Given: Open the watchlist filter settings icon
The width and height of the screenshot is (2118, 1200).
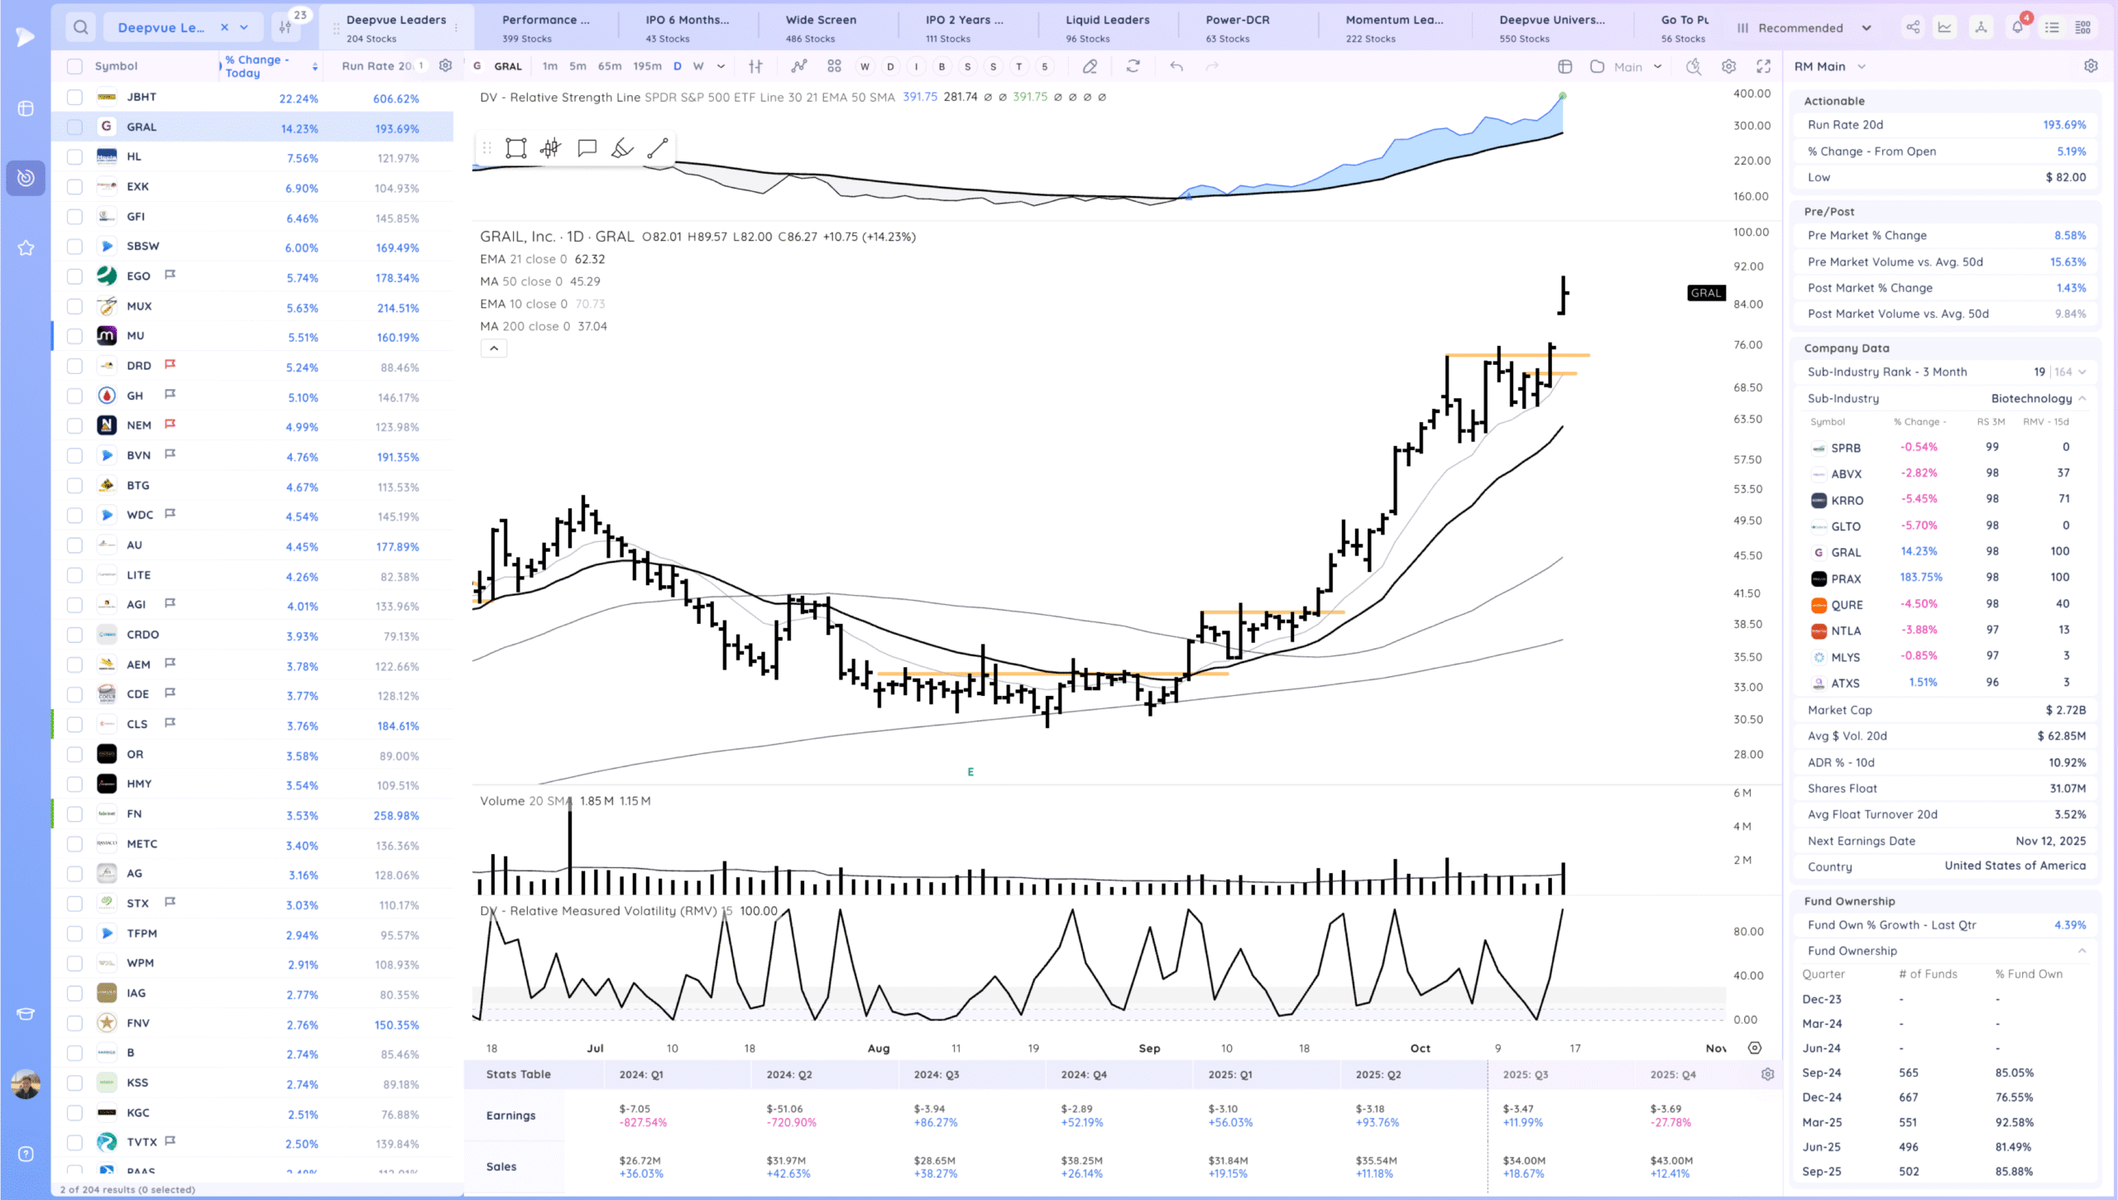Looking at the screenshot, I should pos(285,27).
